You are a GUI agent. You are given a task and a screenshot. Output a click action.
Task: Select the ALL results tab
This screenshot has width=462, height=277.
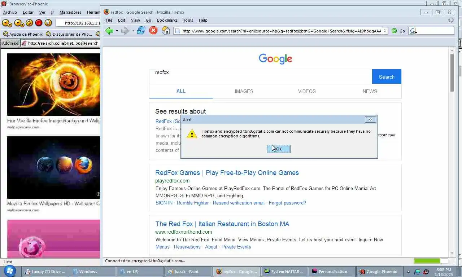[181, 91]
